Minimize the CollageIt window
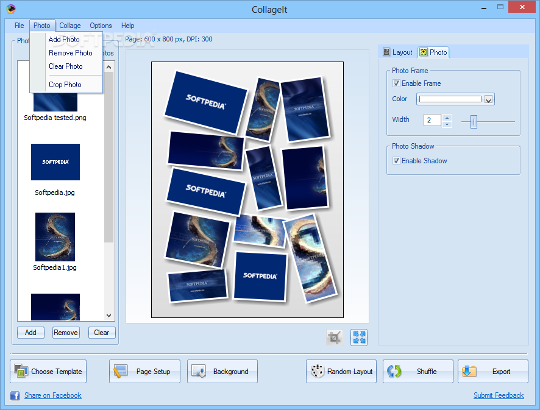 (484, 7)
